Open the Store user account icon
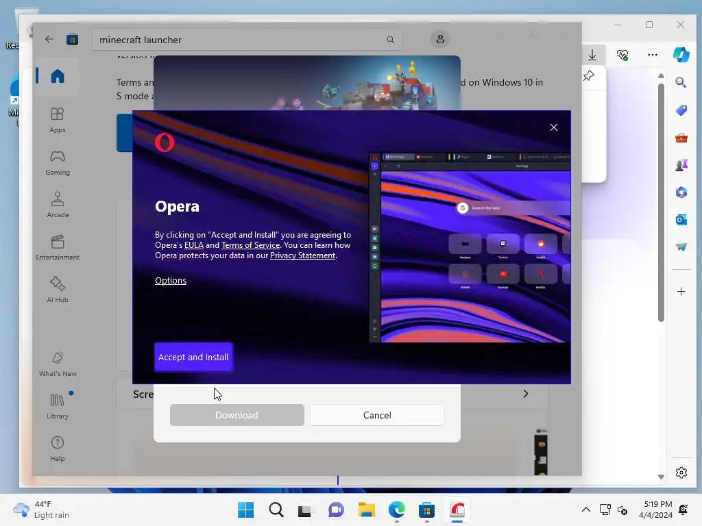The image size is (702, 526). (x=440, y=39)
